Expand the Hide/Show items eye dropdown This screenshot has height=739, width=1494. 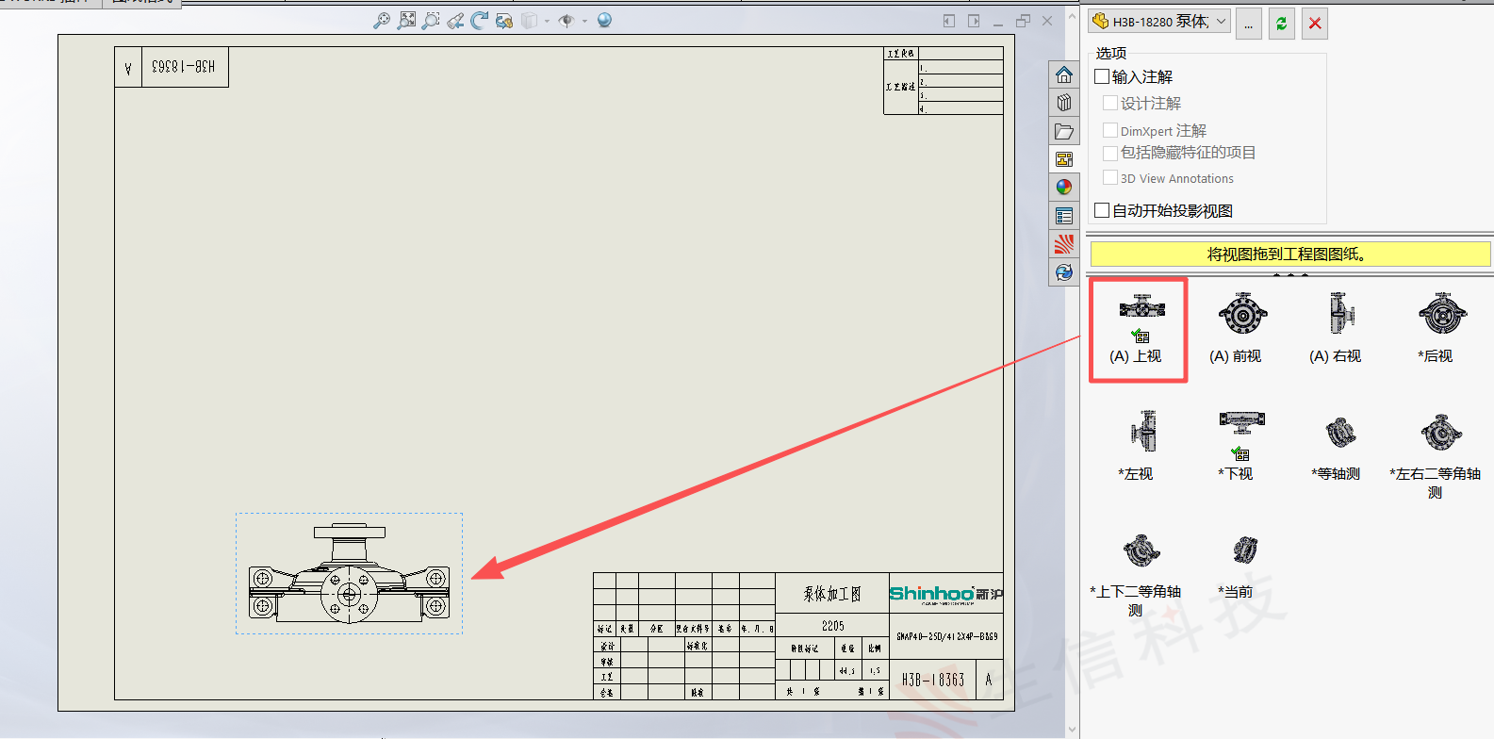tap(584, 21)
